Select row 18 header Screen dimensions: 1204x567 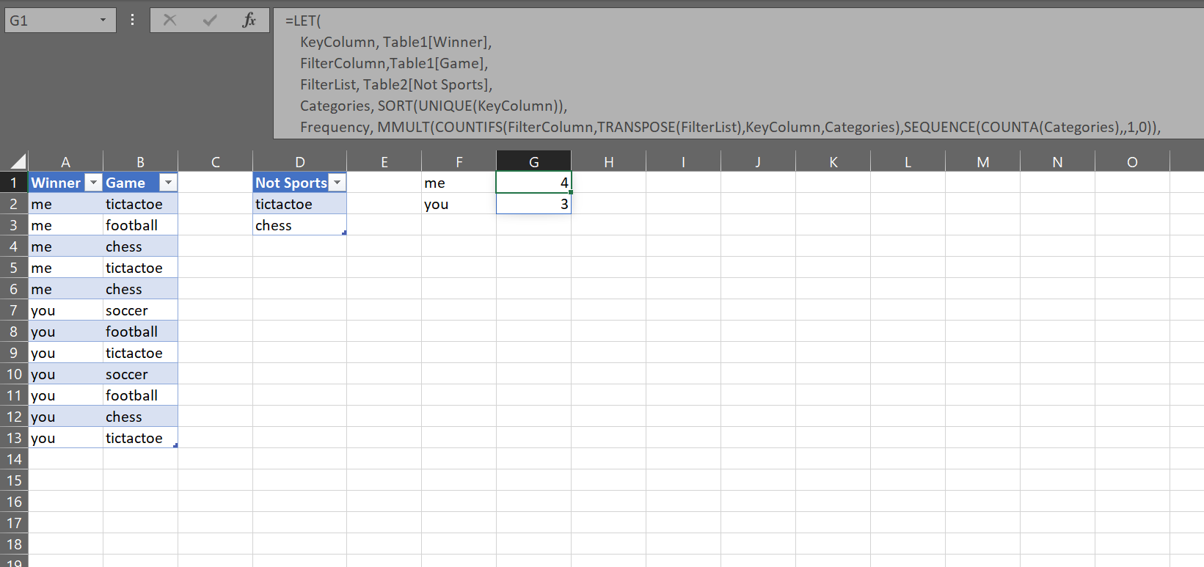[x=14, y=544]
